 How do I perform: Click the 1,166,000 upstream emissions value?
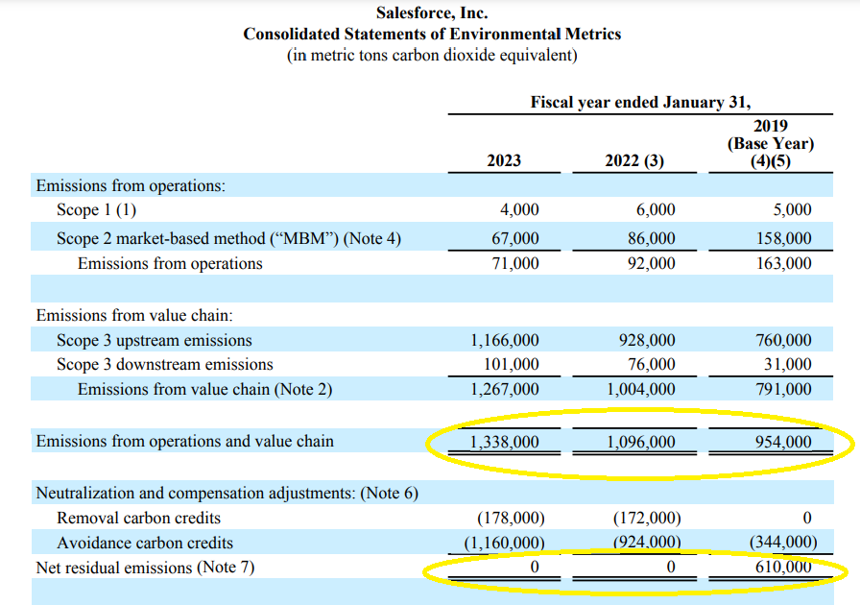pyautogui.click(x=505, y=340)
